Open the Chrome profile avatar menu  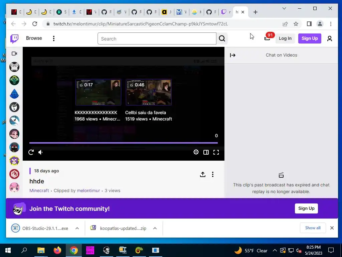tap(320, 24)
